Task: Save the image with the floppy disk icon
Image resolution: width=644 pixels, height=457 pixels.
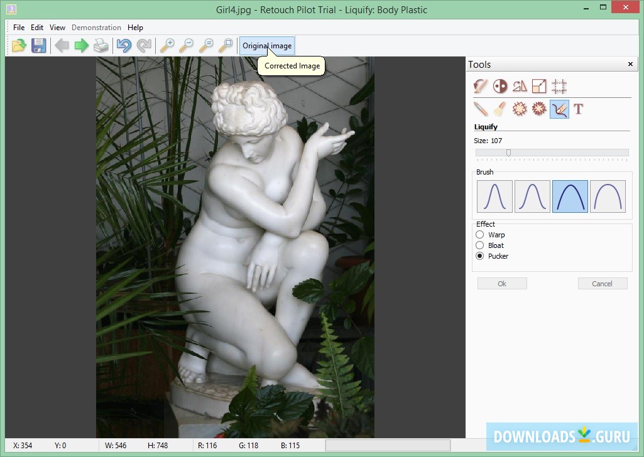Action: [x=38, y=46]
